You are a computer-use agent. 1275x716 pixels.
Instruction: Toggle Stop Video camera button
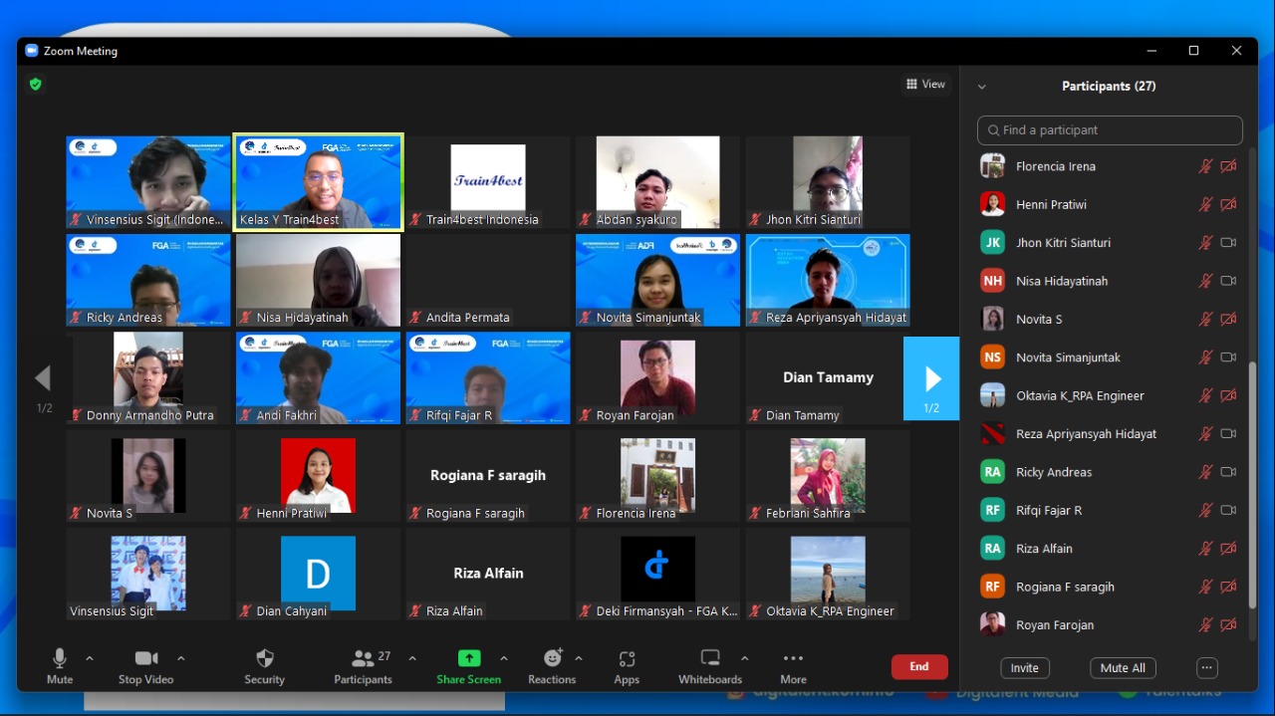click(145, 659)
